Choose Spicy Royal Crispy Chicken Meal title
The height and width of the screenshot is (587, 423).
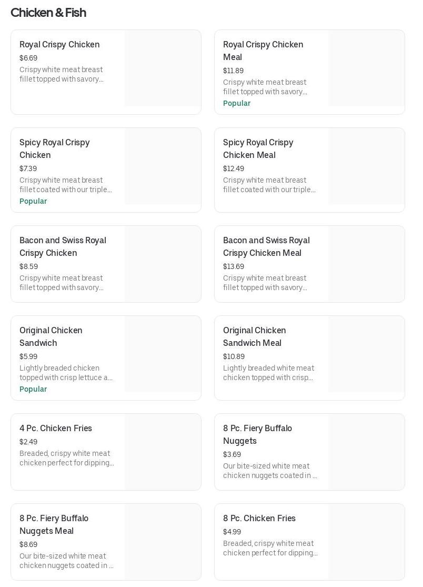pos(258,148)
